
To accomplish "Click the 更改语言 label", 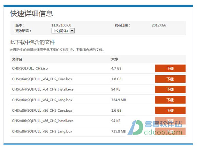I will click(x=23, y=31).
